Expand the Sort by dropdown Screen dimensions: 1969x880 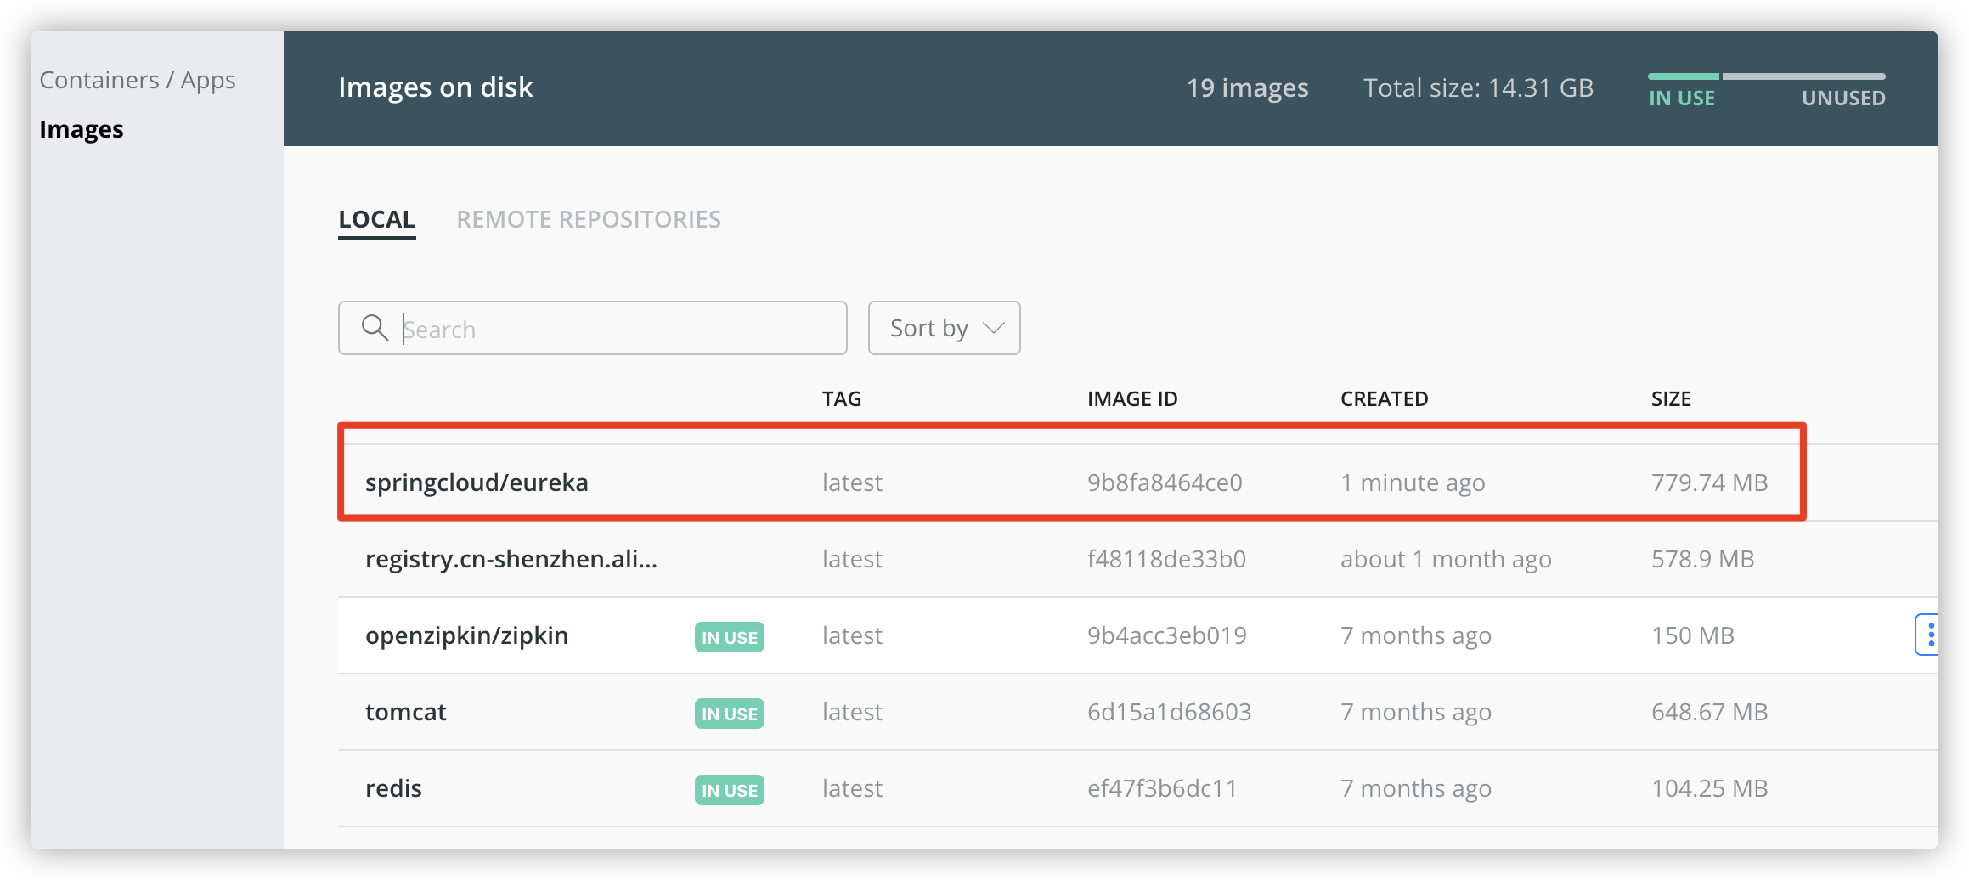coord(943,328)
